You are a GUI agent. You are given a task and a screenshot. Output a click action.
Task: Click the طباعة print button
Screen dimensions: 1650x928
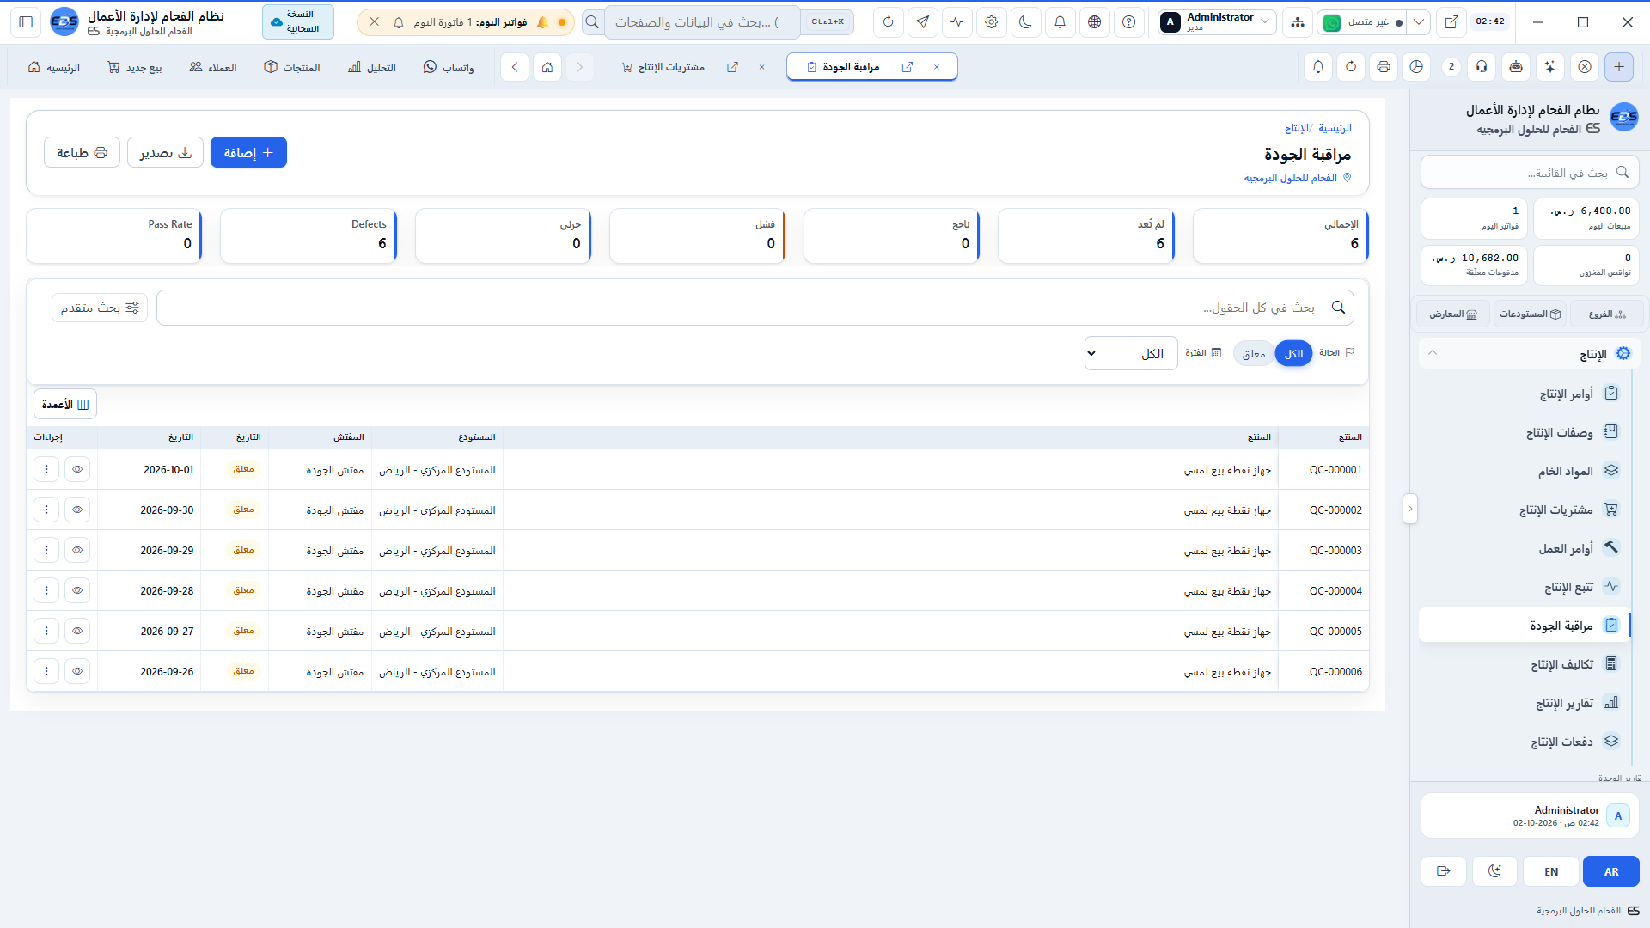82,153
